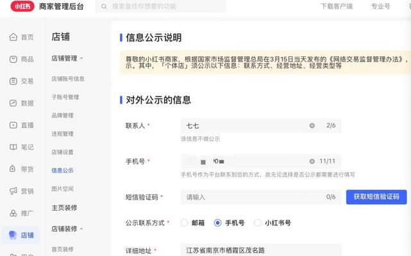Click the search magnifier icon

[x=104, y=6]
